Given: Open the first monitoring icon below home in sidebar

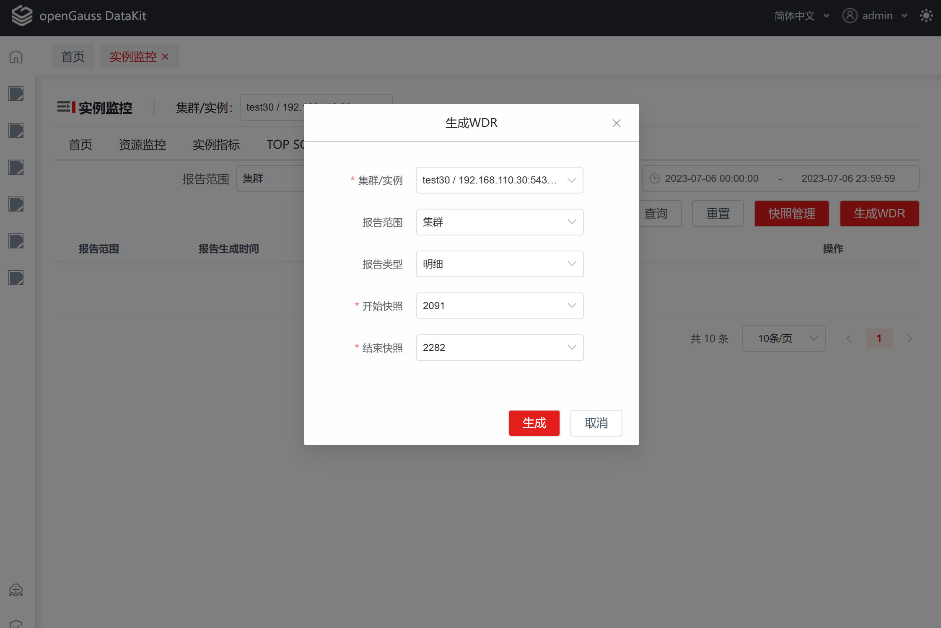Looking at the screenshot, I should 16,93.
